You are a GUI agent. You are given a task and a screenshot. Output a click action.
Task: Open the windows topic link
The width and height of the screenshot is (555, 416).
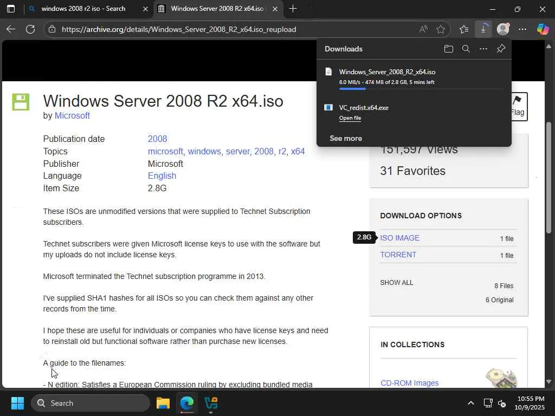[x=204, y=152]
